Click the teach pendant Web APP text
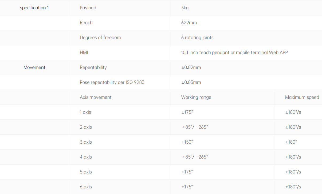The image size is (322, 194). coord(234,52)
